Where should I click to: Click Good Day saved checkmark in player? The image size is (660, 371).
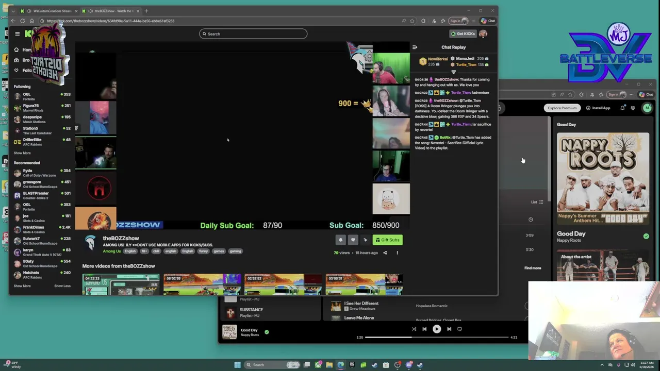pos(267,332)
